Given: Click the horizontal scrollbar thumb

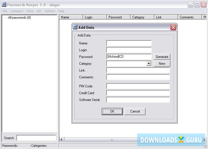Looking at the screenshot, I should tap(112, 140).
